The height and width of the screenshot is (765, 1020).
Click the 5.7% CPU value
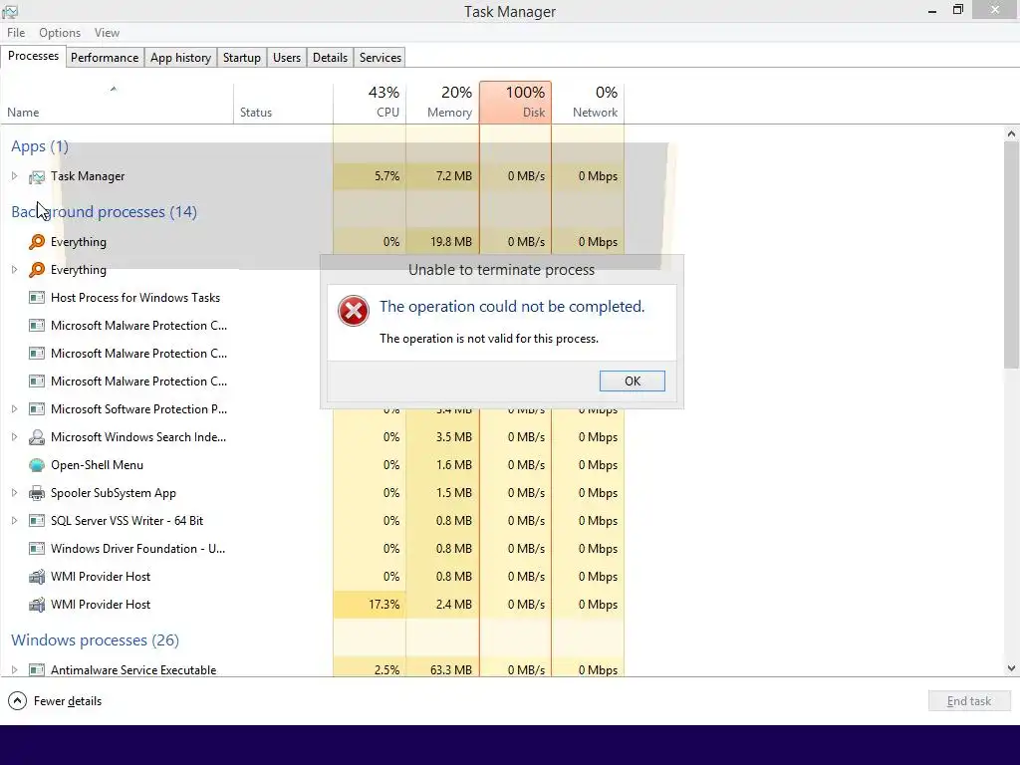tap(387, 176)
